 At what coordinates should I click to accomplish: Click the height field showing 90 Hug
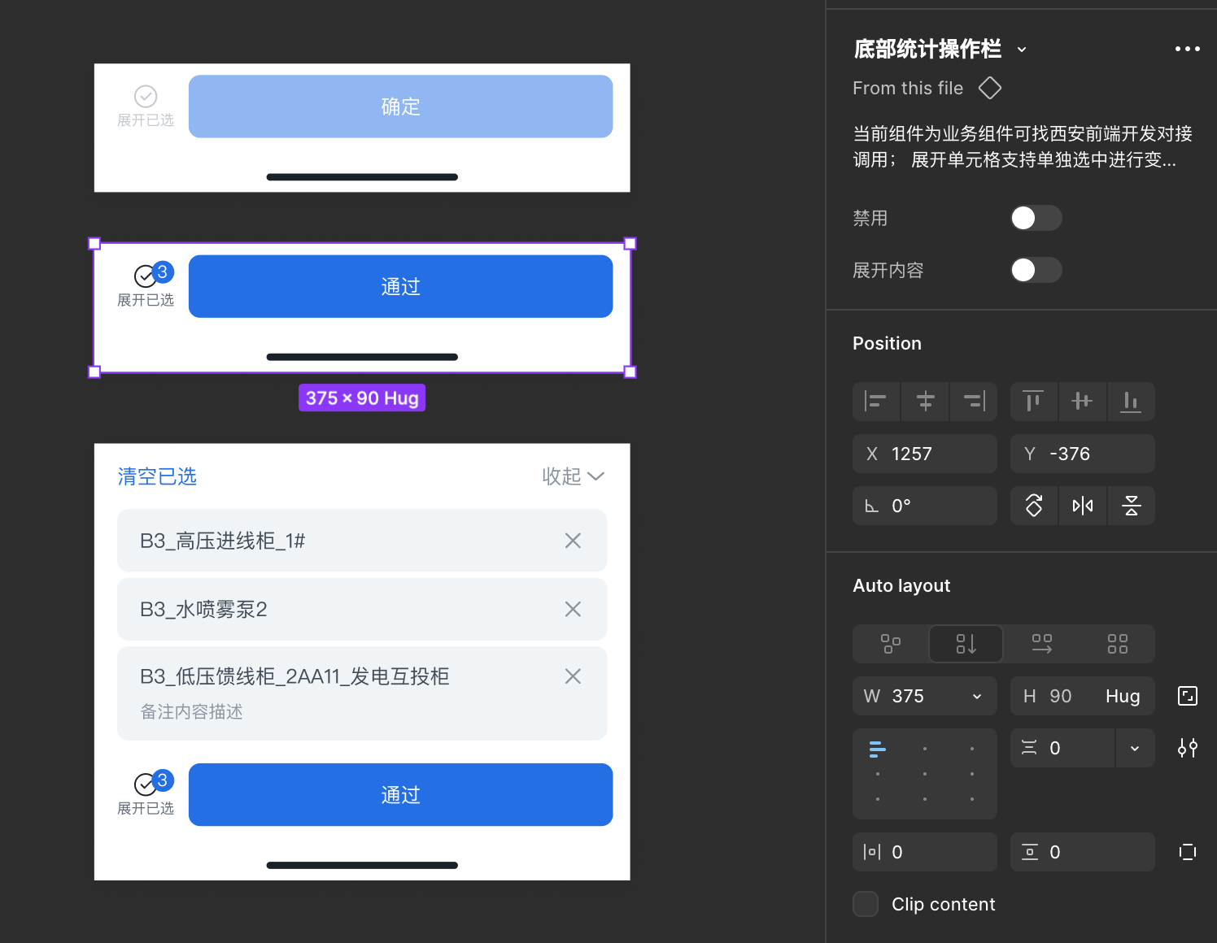tap(1083, 696)
